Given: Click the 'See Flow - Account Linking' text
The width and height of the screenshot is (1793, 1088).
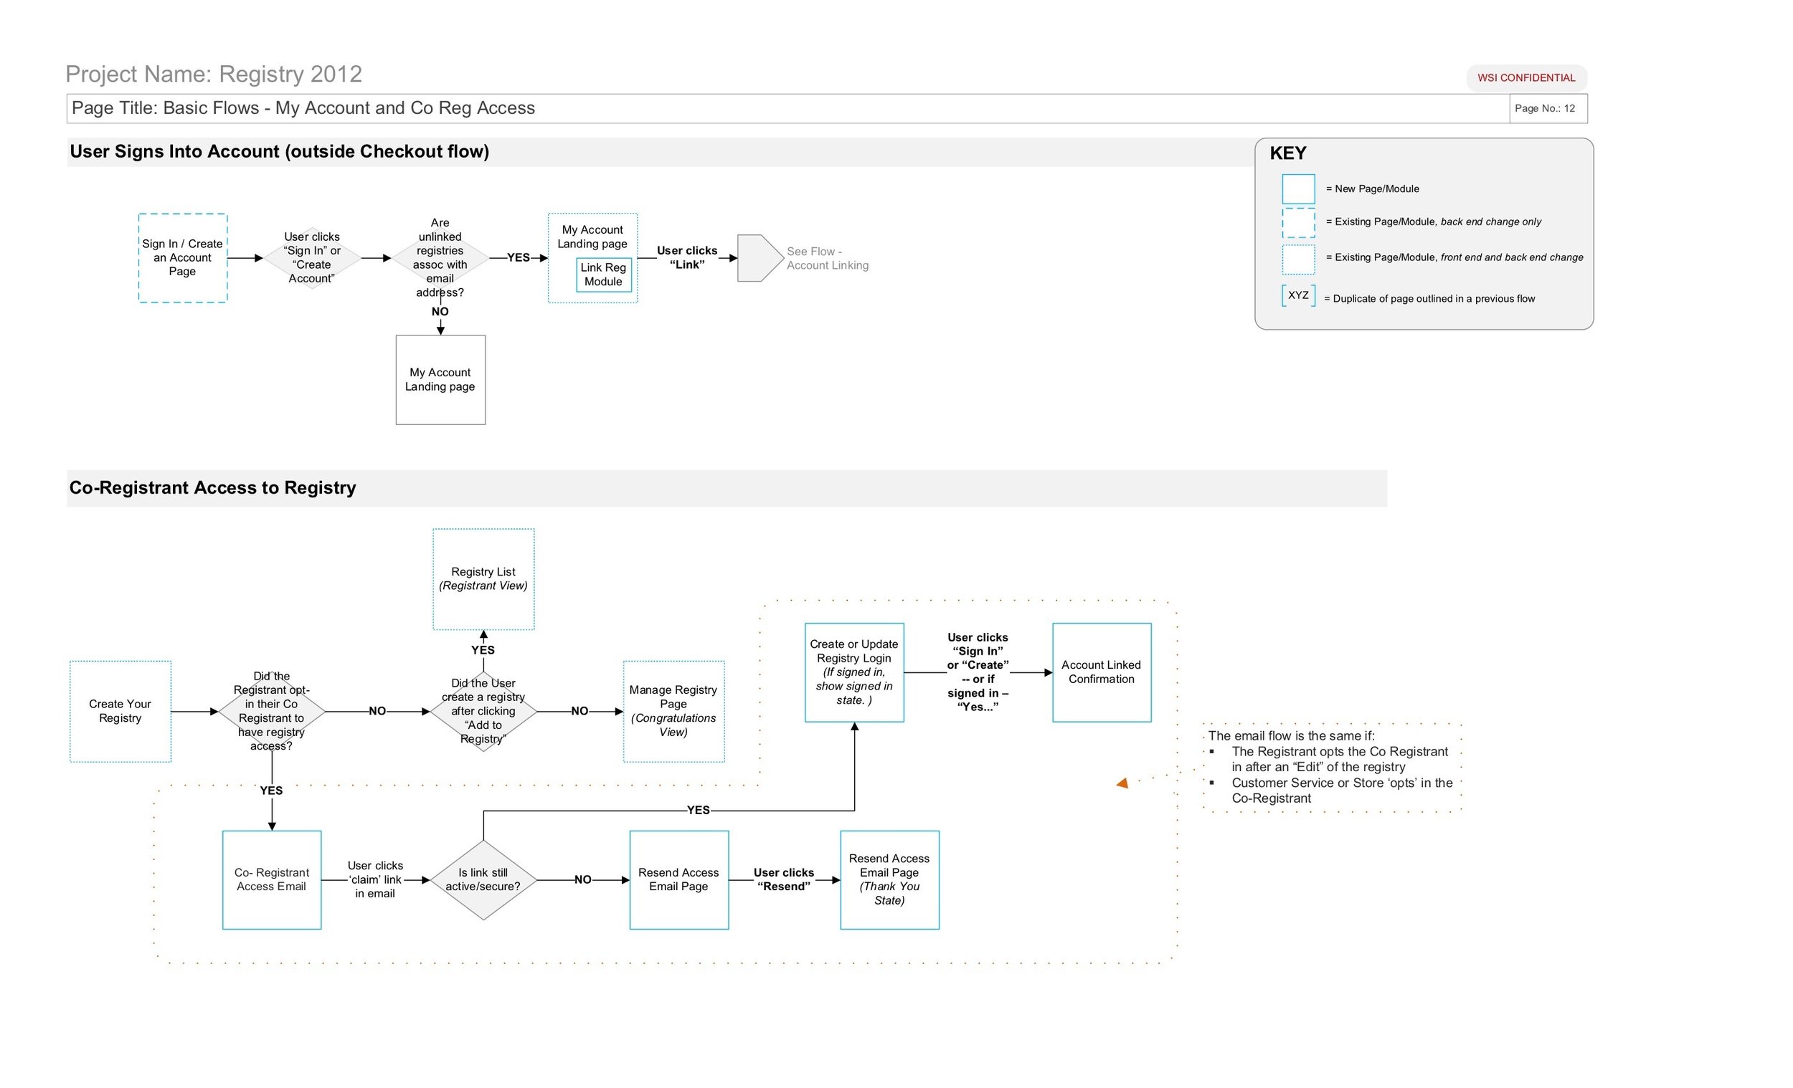Looking at the screenshot, I should (828, 258).
